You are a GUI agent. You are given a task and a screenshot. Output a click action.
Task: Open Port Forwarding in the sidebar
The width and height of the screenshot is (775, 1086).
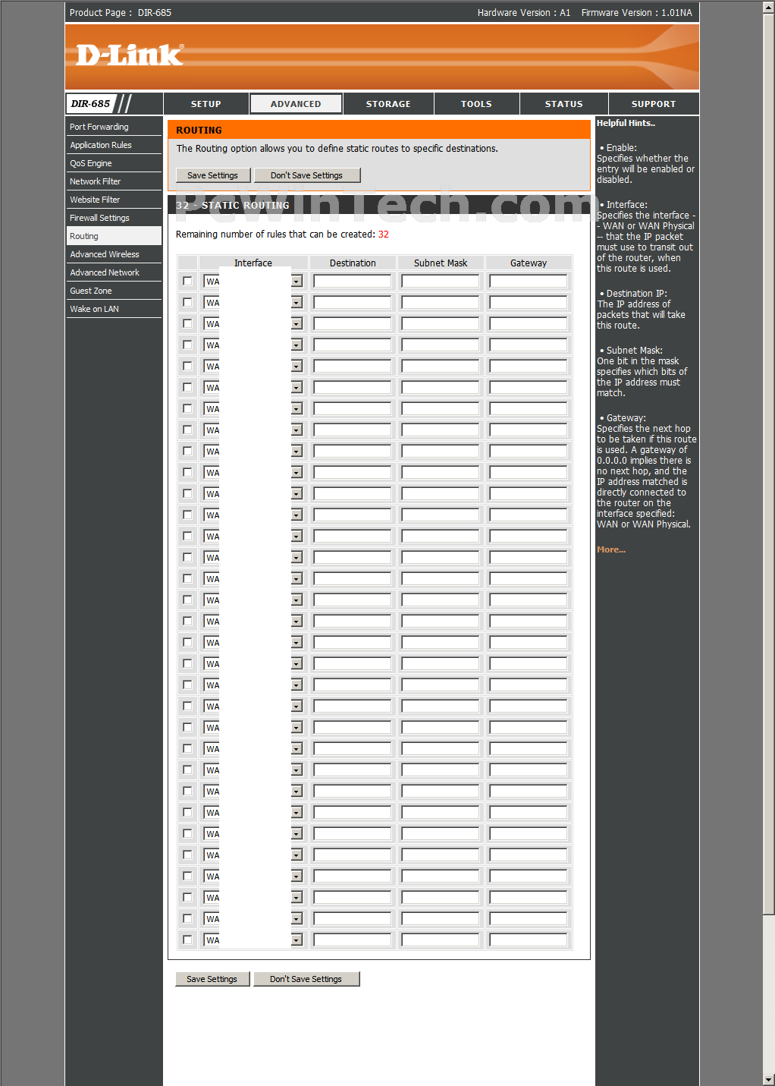[114, 127]
